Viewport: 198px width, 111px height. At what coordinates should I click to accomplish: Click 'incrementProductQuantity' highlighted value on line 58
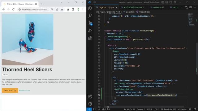(161, 95)
